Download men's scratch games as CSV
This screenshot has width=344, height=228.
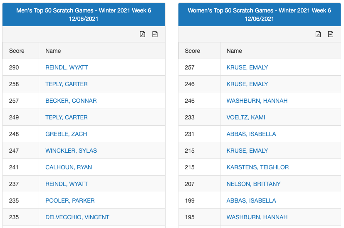point(155,34)
